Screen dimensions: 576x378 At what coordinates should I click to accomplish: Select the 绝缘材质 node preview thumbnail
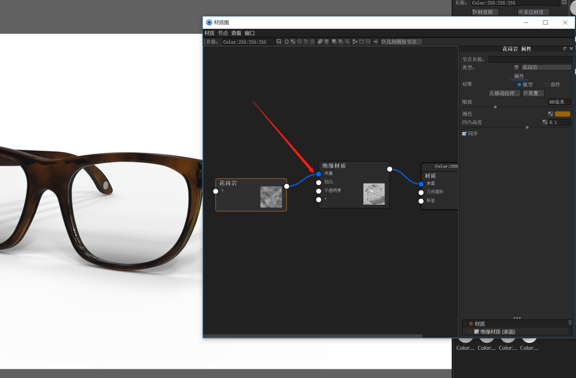[x=374, y=194]
